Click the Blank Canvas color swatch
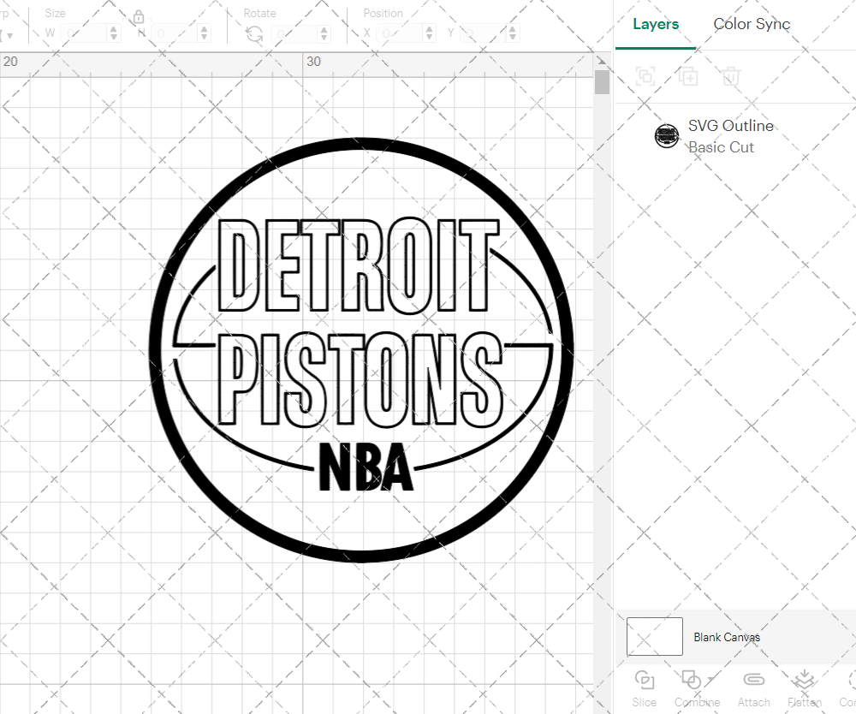This screenshot has width=856, height=714. tap(654, 636)
